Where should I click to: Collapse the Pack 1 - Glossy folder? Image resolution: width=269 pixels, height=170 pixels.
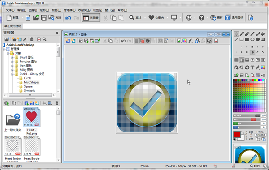(x=13, y=74)
